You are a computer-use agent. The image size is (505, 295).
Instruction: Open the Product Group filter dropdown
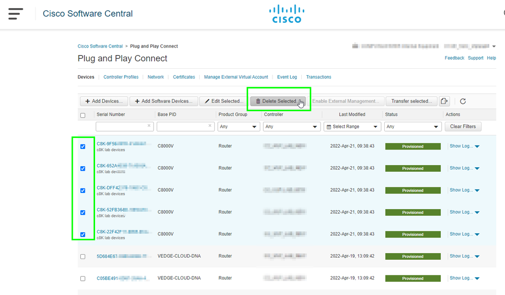coord(239,126)
